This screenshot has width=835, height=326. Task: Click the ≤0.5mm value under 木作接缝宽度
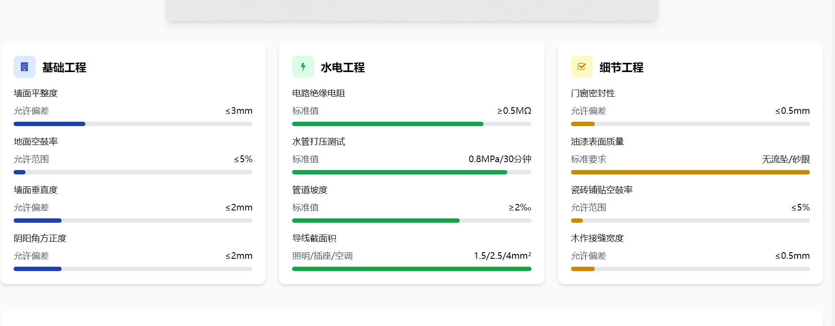[x=792, y=256]
